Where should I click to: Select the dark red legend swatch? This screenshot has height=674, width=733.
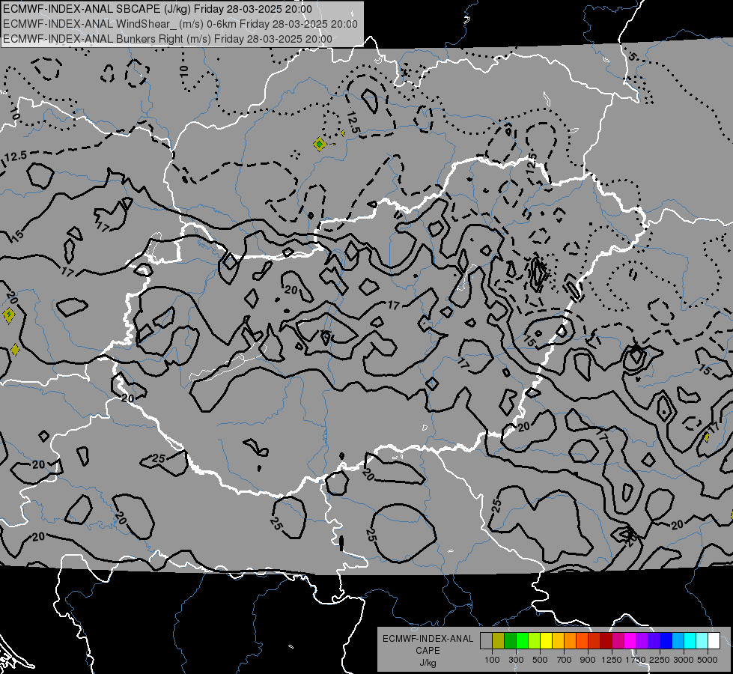[x=606, y=640]
